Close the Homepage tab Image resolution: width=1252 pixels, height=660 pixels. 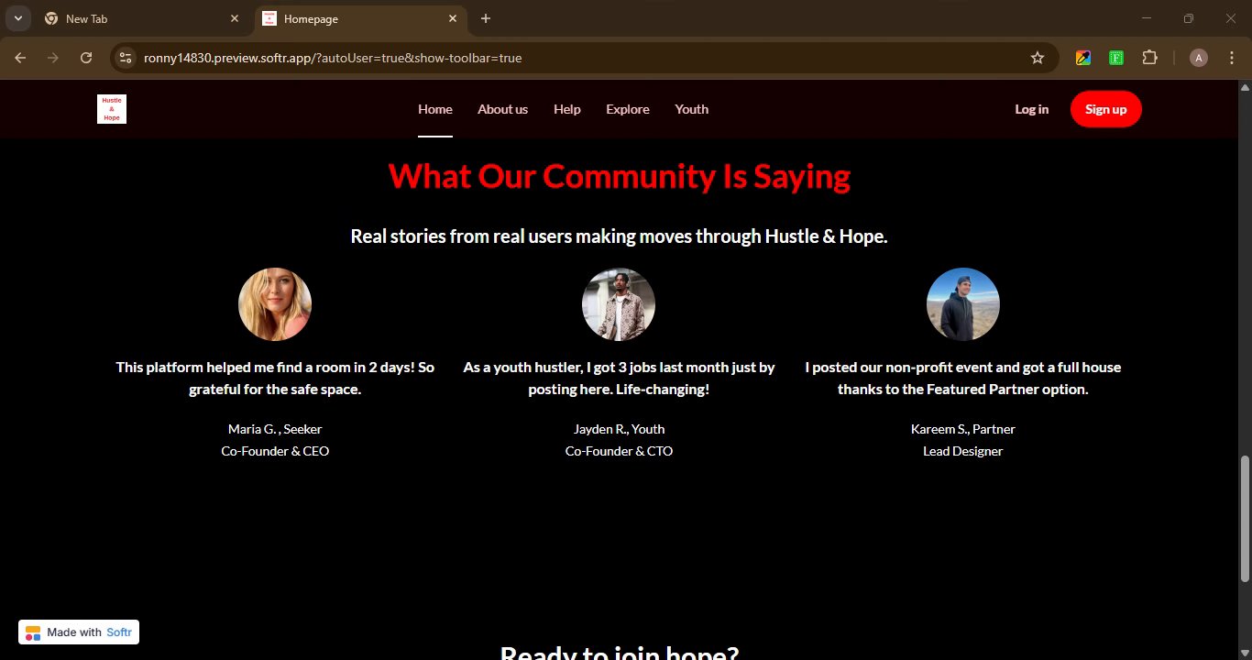pos(453,18)
